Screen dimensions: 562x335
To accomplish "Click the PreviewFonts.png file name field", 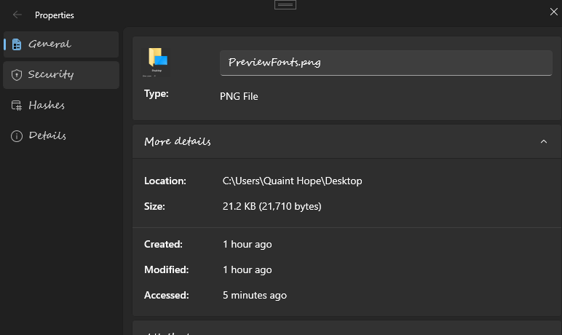I will click(x=385, y=63).
